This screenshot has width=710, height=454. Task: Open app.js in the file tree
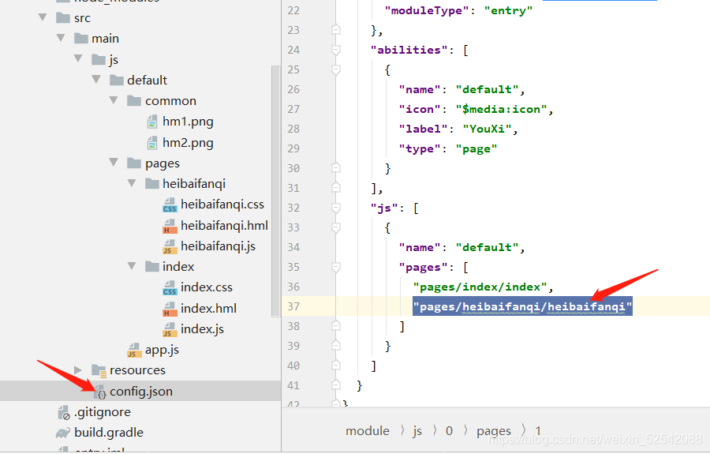162,350
